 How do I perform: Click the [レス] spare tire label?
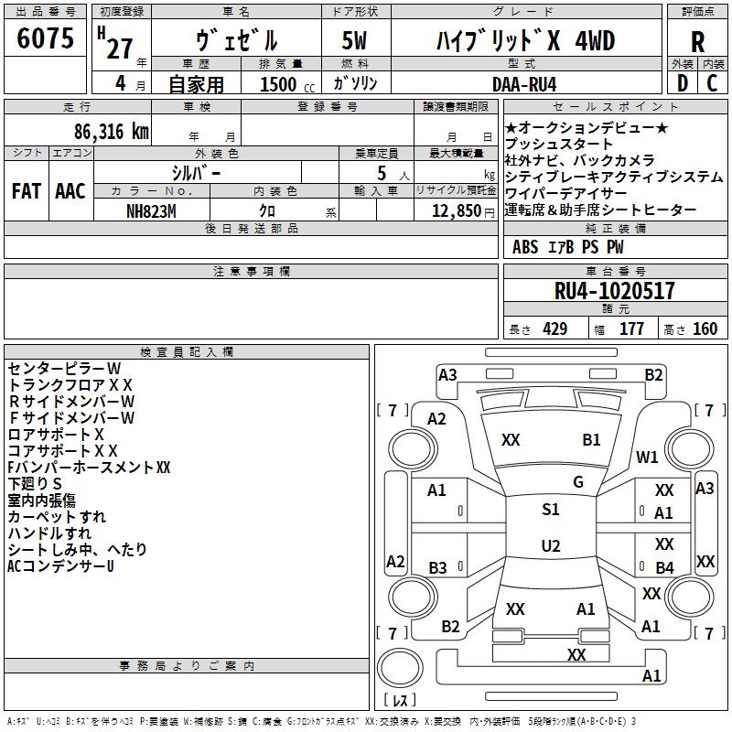click(x=400, y=700)
